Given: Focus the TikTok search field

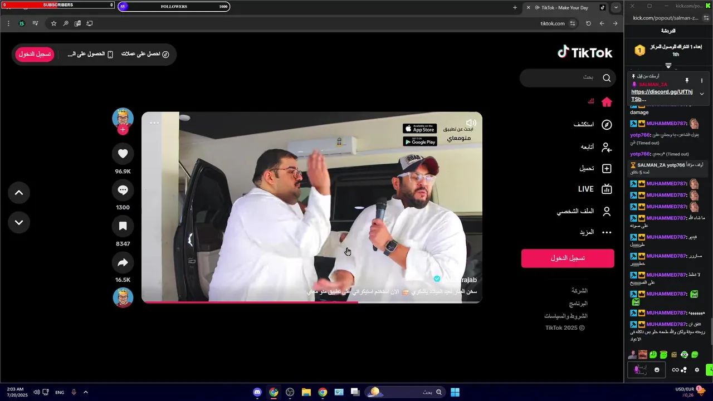Looking at the screenshot, I should click(x=568, y=78).
